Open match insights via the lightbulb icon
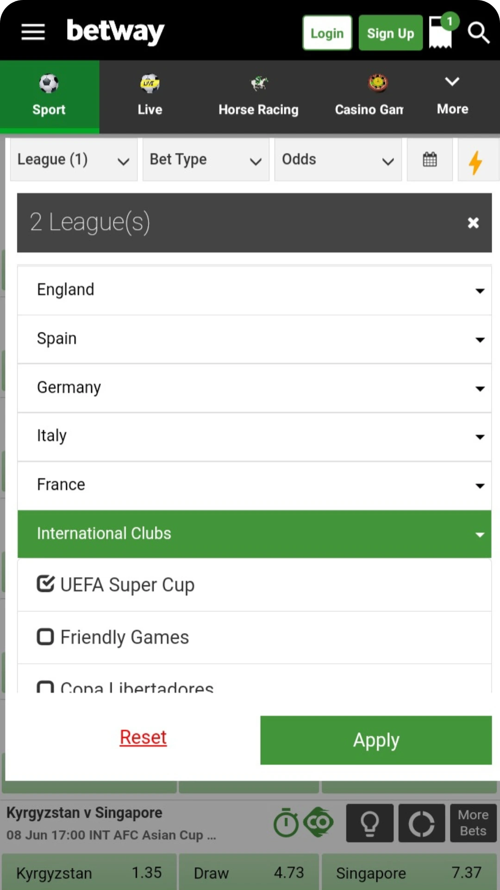The image size is (500, 890). (x=369, y=823)
